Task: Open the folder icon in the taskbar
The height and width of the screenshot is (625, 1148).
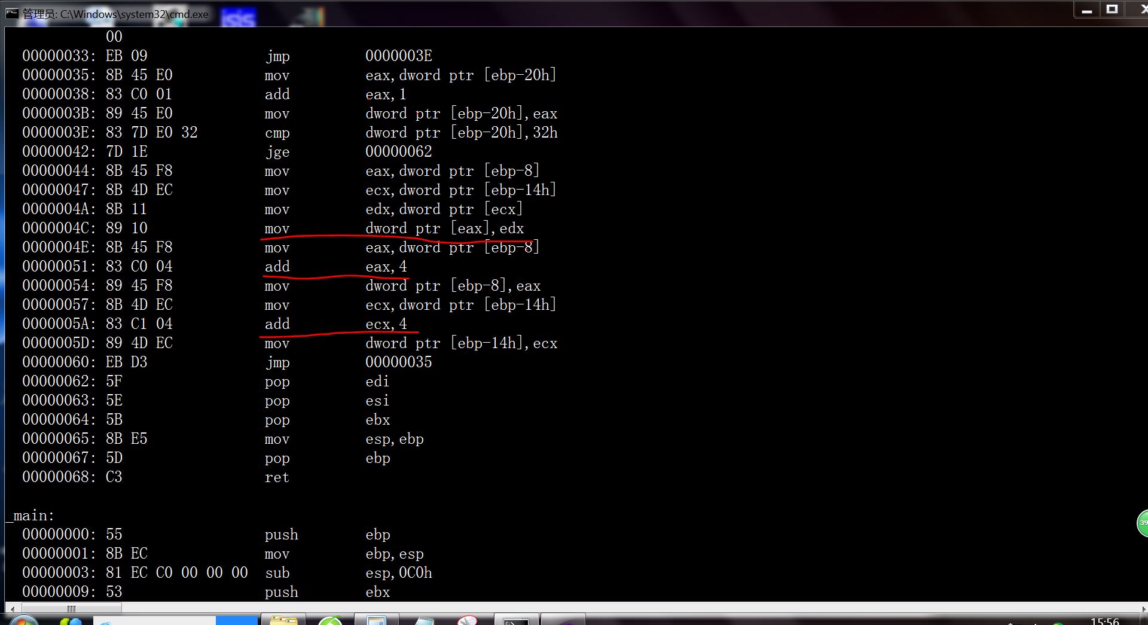Action: tap(283, 620)
